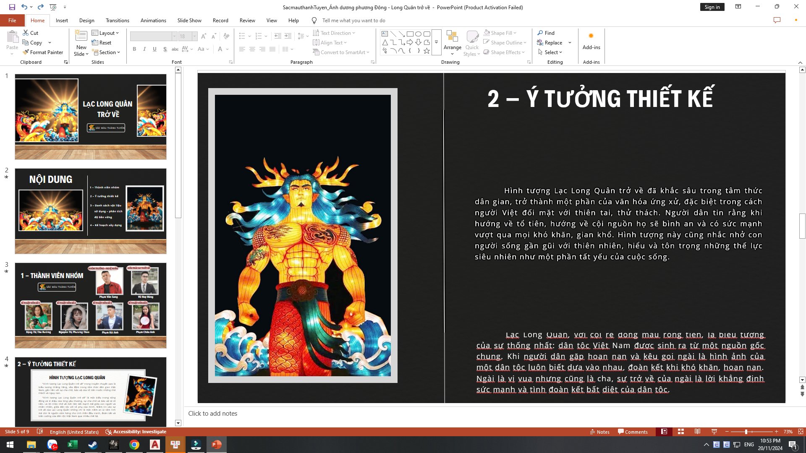Screen dimensions: 806x453
Task: Open the File menu
Action: 12,21
